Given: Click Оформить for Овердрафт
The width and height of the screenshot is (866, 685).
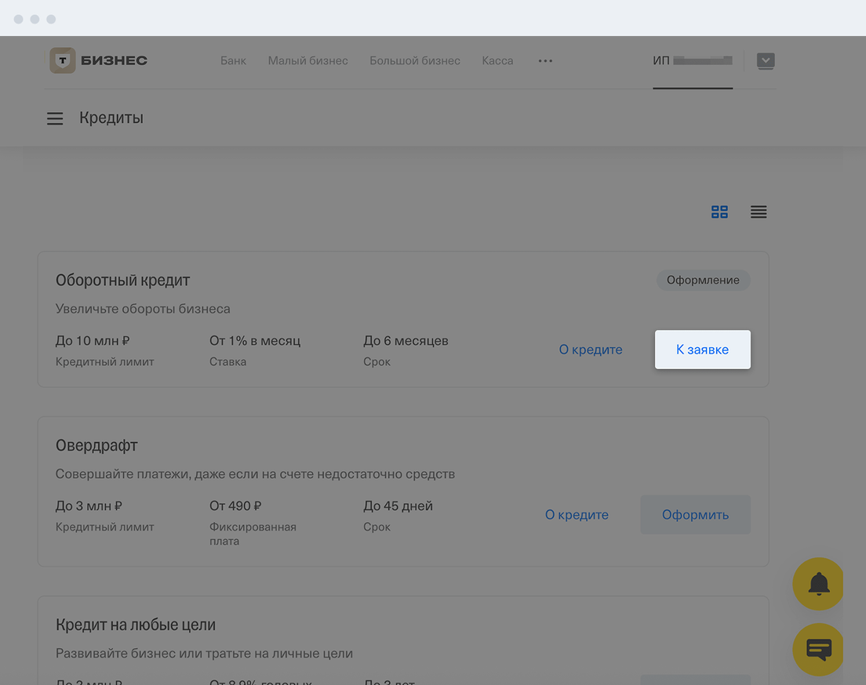Looking at the screenshot, I should (695, 515).
